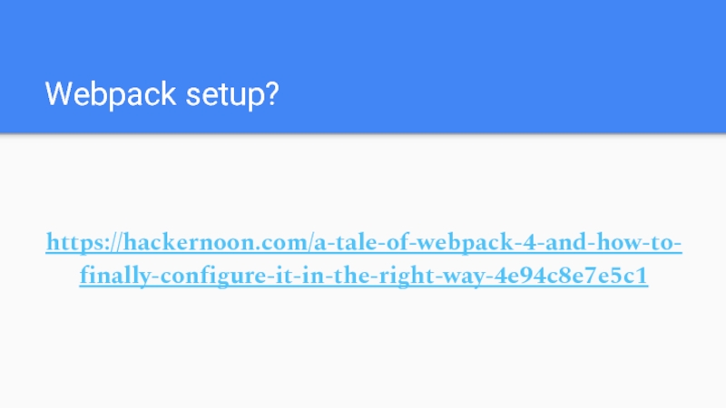Click the blank area between header and link

pos(363,181)
